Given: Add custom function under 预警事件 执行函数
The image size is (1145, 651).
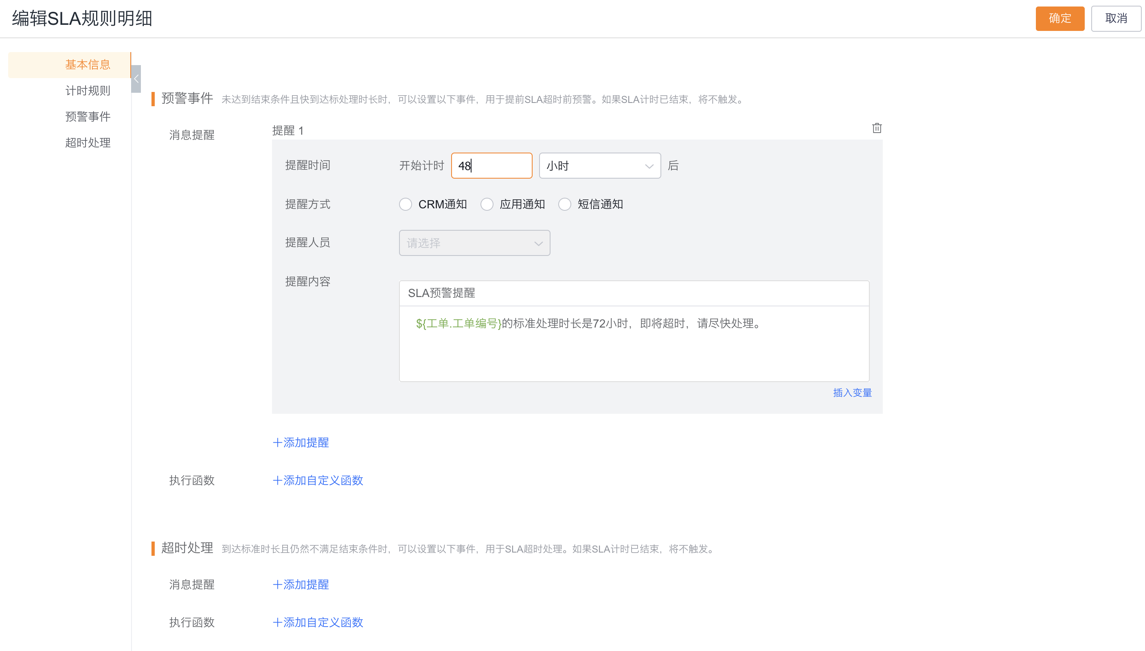Looking at the screenshot, I should (318, 481).
